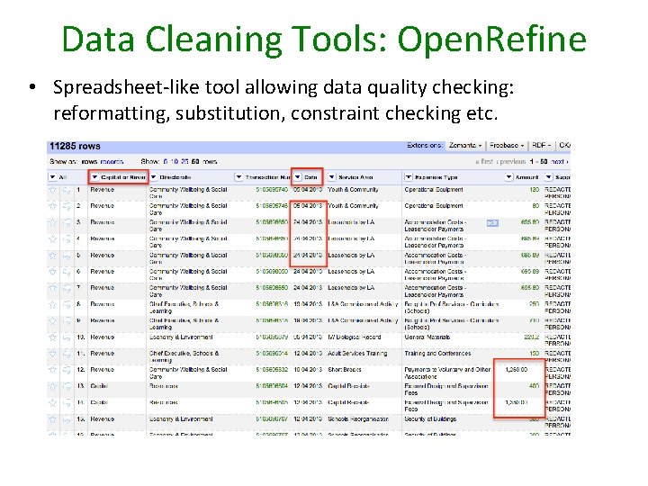Image resolution: width=648 pixels, height=486 pixels.
Task: Flag row 1 in the table
Action: point(67,191)
